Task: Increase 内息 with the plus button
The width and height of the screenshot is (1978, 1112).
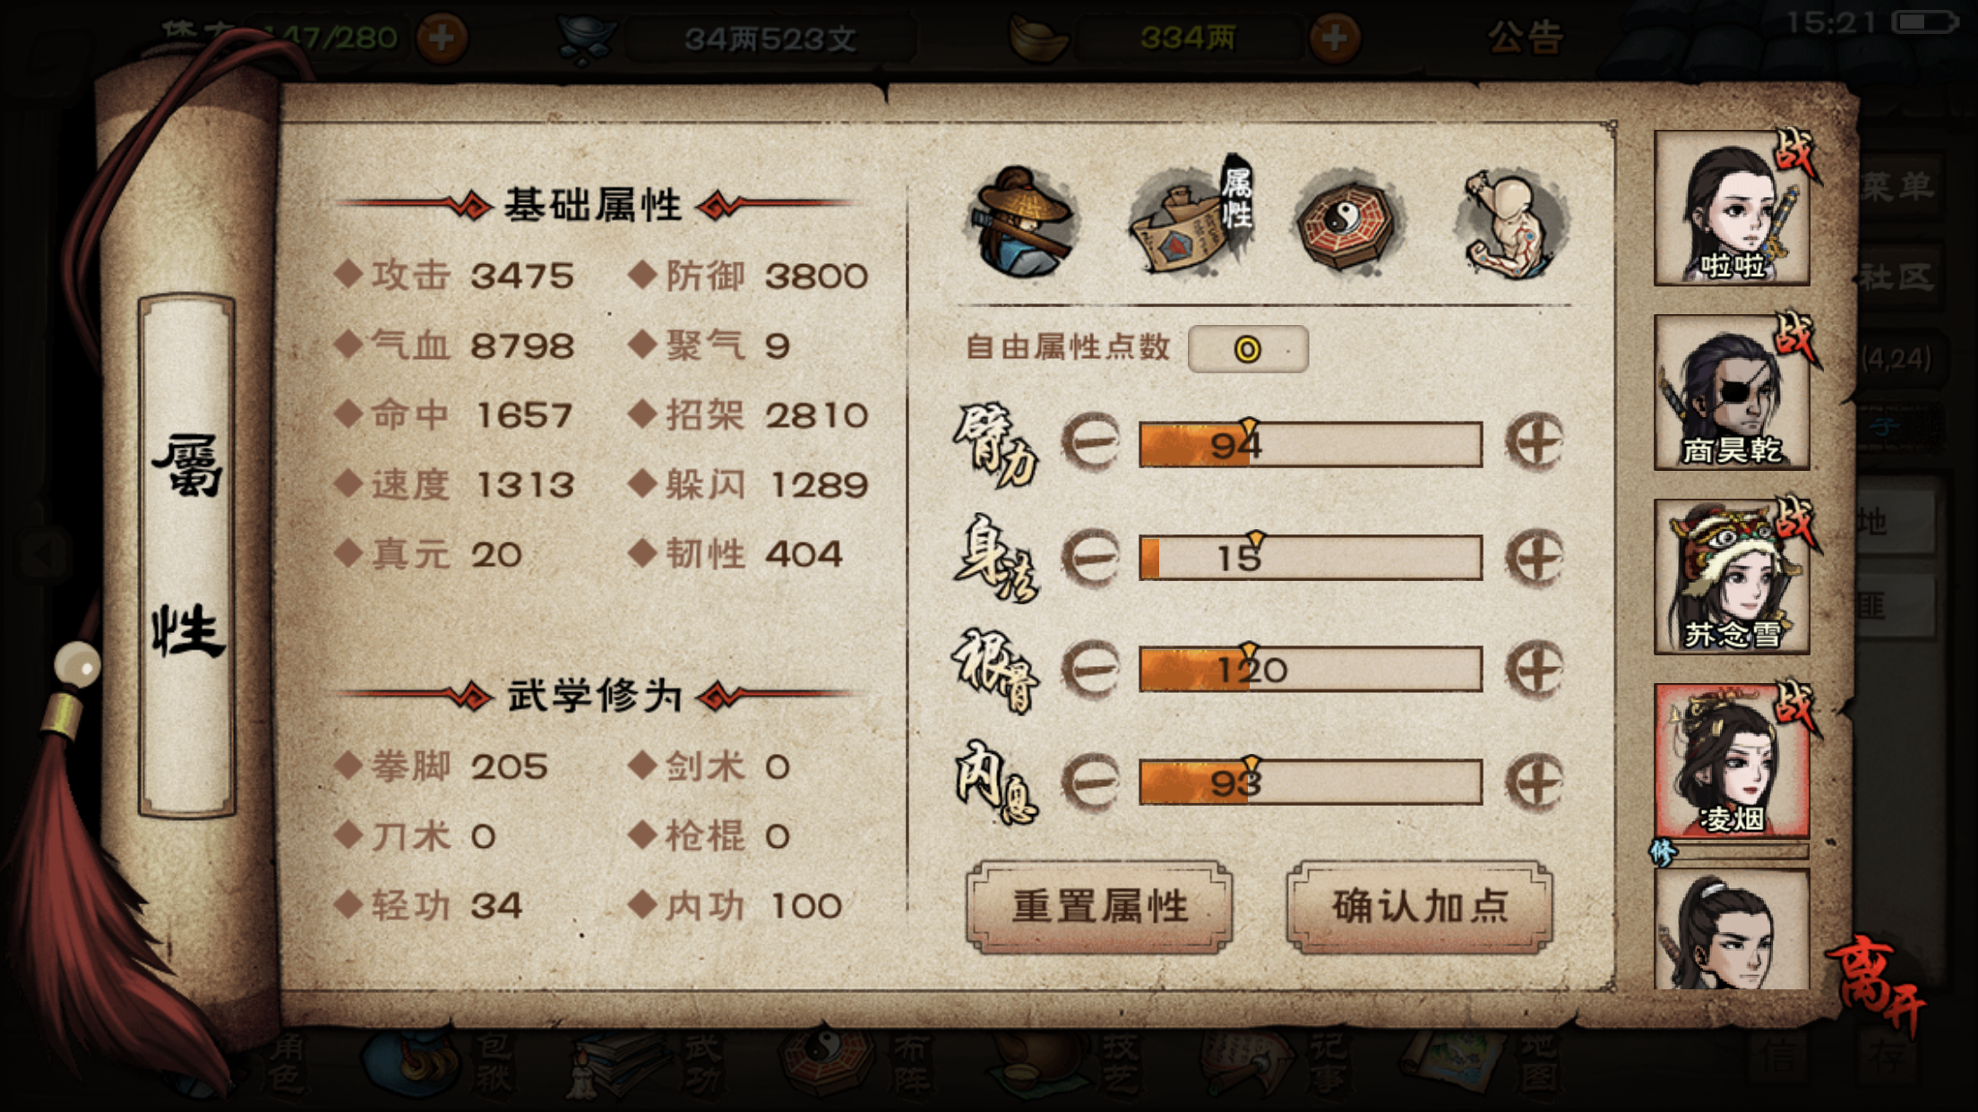Action: 1535,783
